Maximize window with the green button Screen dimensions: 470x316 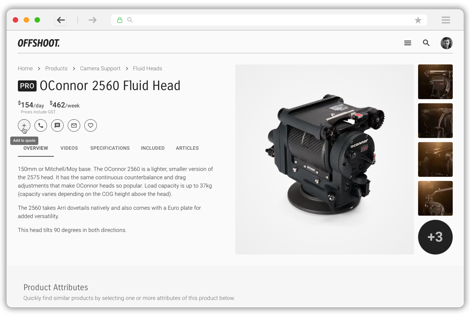[x=37, y=20]
